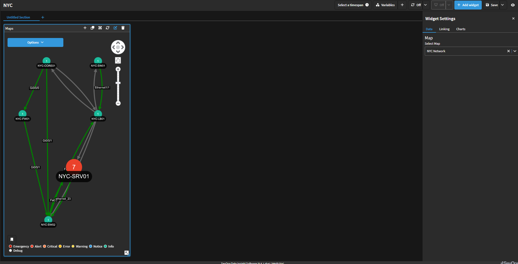518x264 pixels.
Task: Pan the map right with the navigation wheel
Action: [123, 47]
